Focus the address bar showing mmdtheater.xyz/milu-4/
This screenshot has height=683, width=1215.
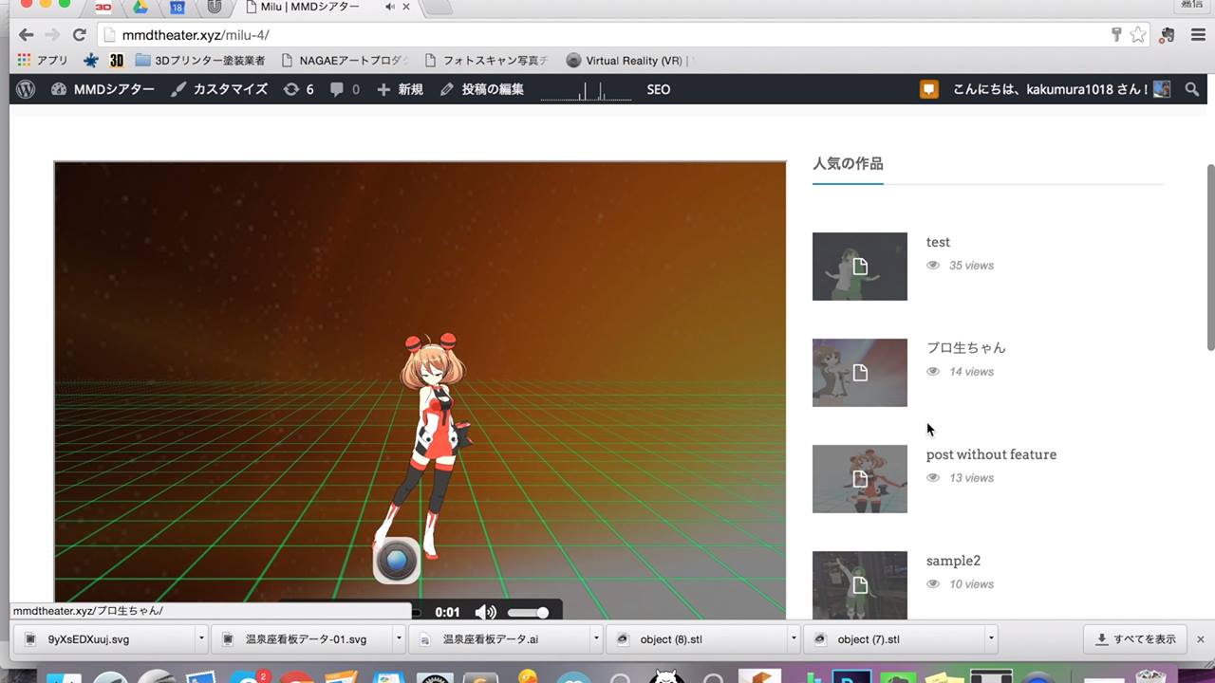click(x=607, y=35)
